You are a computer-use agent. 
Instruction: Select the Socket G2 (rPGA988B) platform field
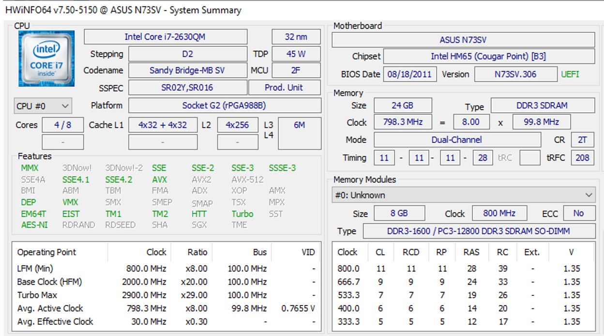tap(225, 105)
